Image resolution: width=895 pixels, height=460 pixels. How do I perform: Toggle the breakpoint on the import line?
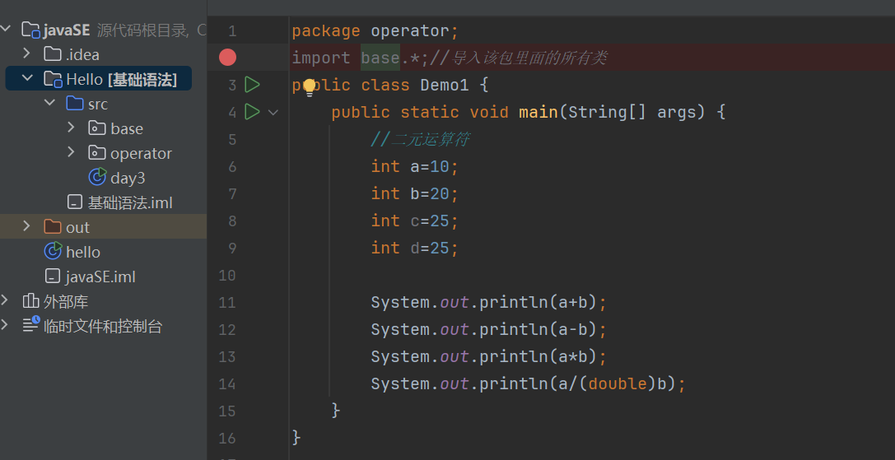point(228,57)
